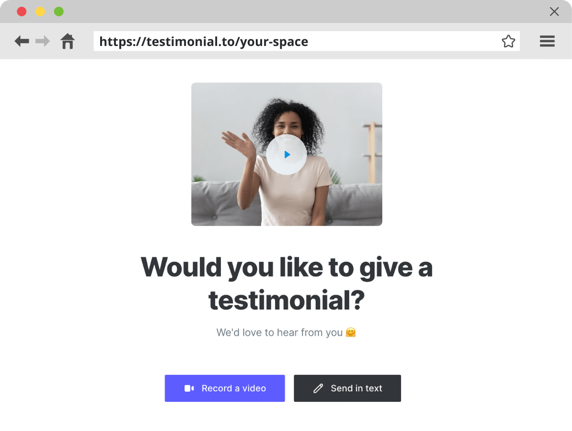572x431 pixels.
Task: Click the heading Would you like to give a testimonial
Action: [286, 284]
